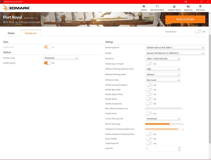Toggle Disable transparents switch
The height and width of the screenshot is (160, 211).
click(x=149, y=104)
